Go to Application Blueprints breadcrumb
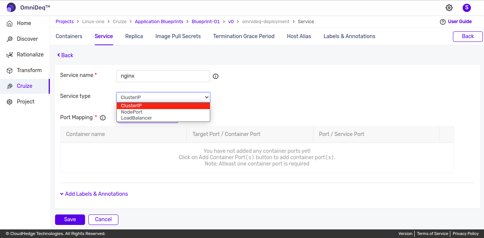Image resolution: width=484 pixels, height=238 pixels. coord(159,22)
